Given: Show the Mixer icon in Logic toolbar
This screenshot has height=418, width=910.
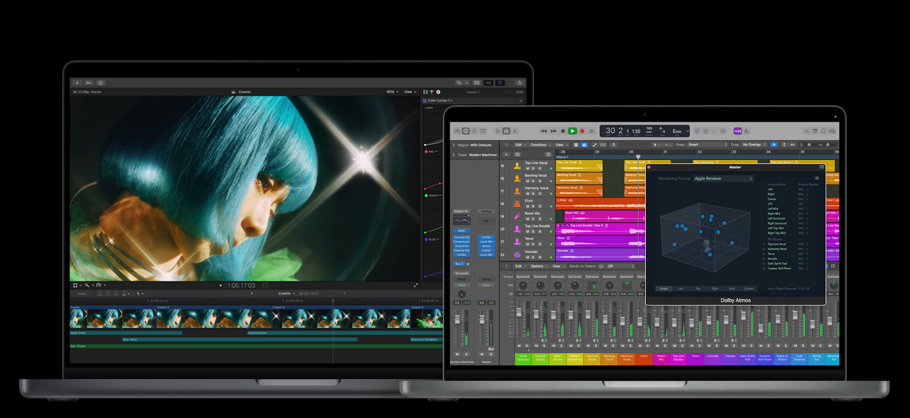Looking at the screenshot, I should click(506, 131).
